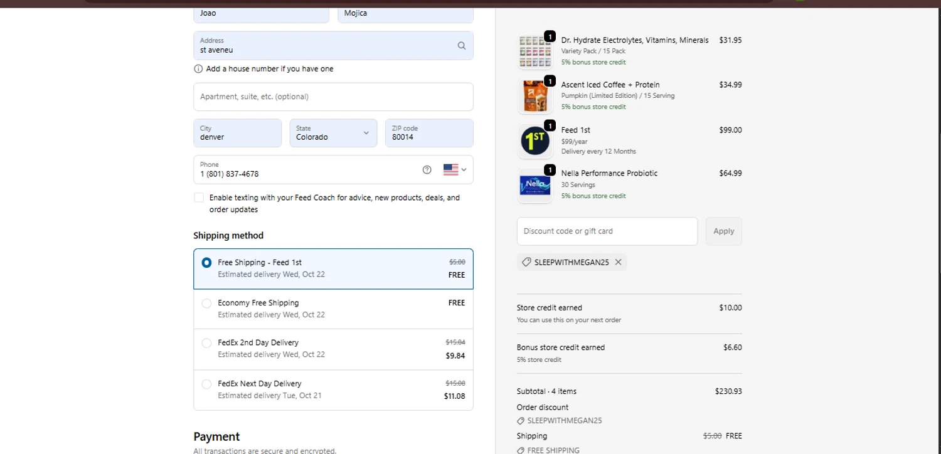Select Free Shipping - Feed 1st option
This screenshot has width=941, height=454.
pos(333,269)
